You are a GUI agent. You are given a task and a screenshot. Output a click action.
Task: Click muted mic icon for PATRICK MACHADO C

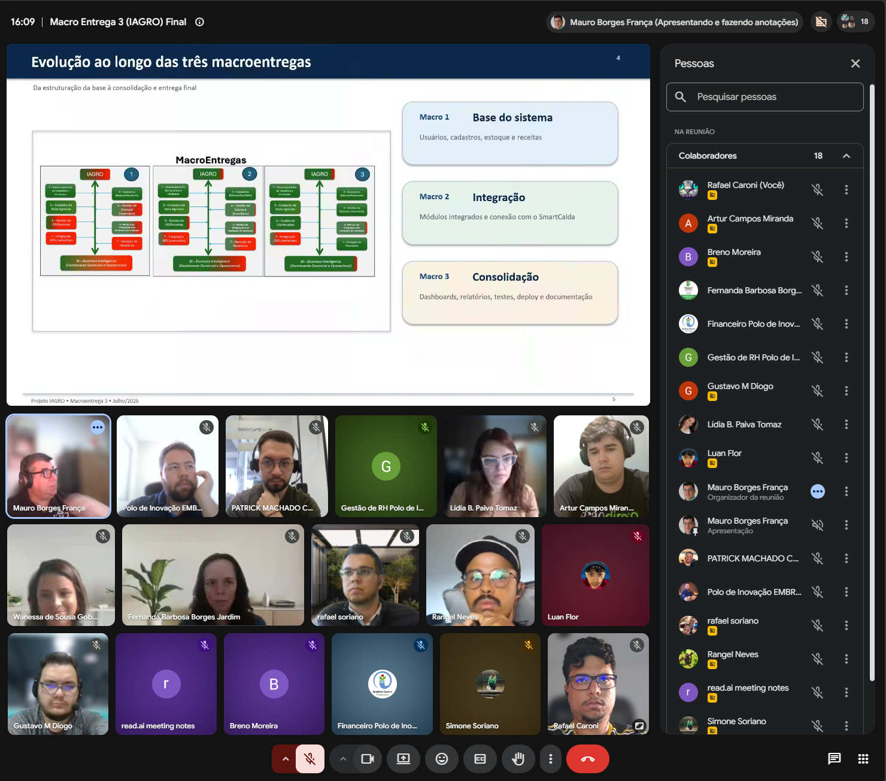point(818,558)
